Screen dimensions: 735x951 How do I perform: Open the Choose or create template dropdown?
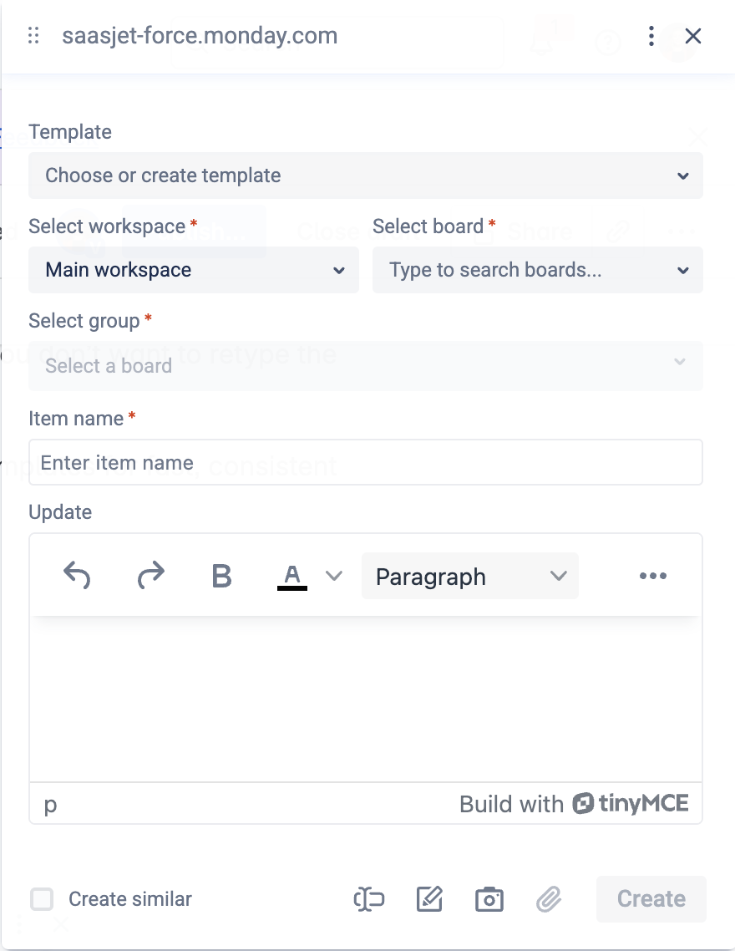(x=365, y=175)
